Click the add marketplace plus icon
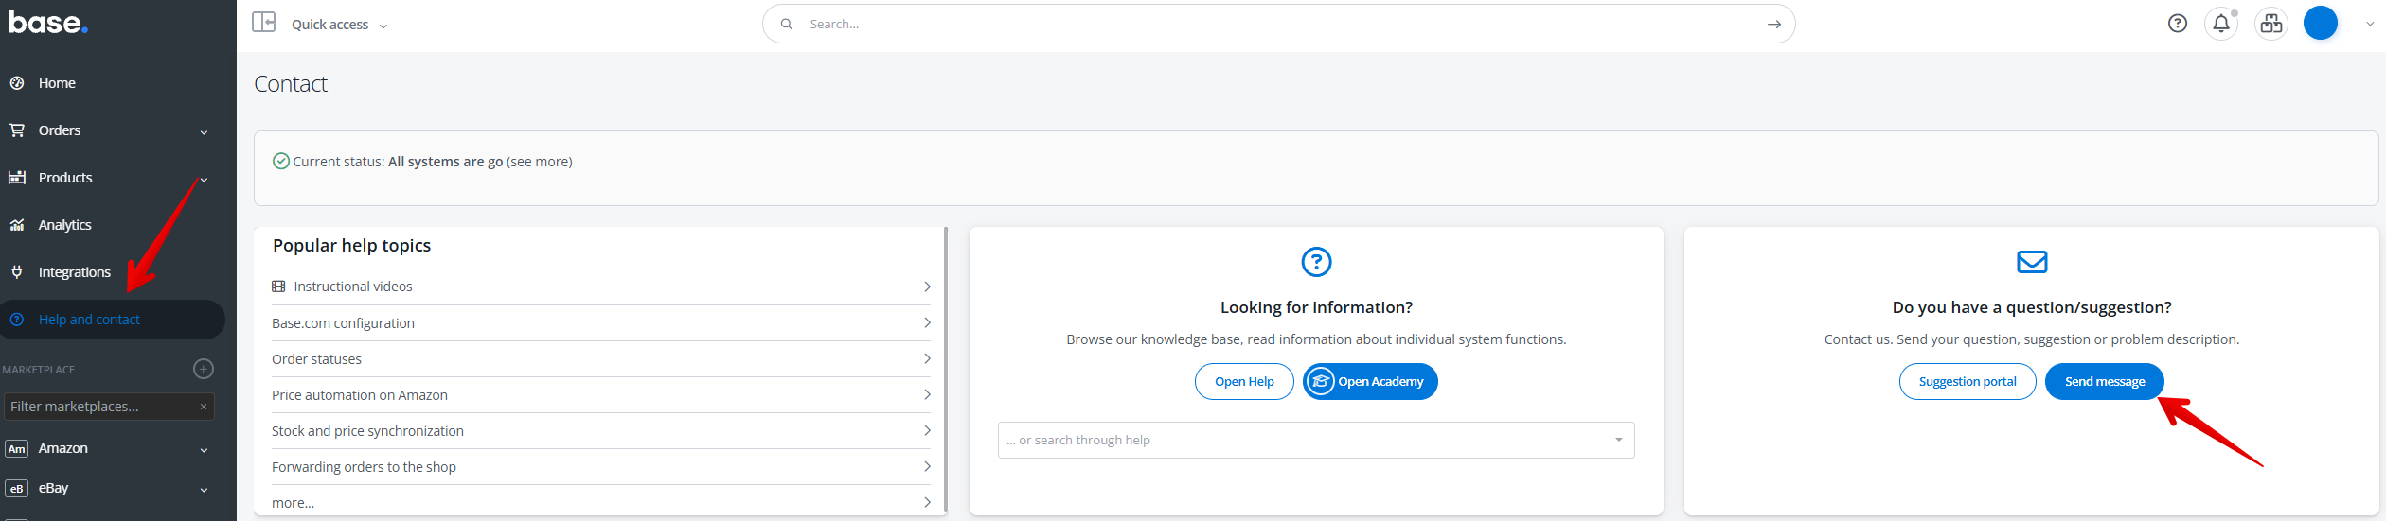 [x=204, y=369]
